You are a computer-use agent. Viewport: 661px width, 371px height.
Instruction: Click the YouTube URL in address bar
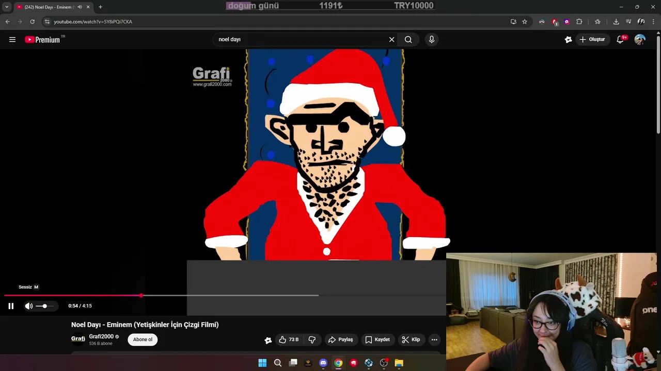pyautogui.click(x=93, y=22)
